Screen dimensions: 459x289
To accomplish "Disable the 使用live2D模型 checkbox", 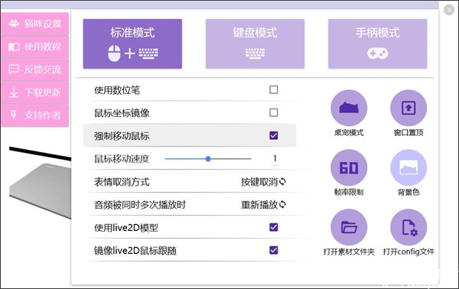I will tap(273, 227).
